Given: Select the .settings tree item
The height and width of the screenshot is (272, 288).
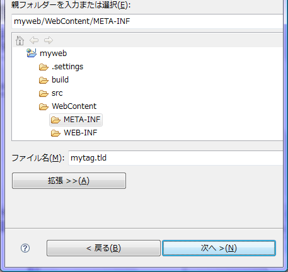Looking at the screenshot, I should pyautogui.click(x=67, y=67).
